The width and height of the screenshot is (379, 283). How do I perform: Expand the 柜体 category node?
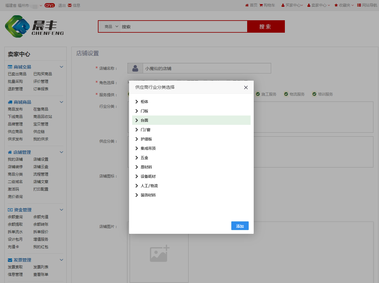click(137, 102)
